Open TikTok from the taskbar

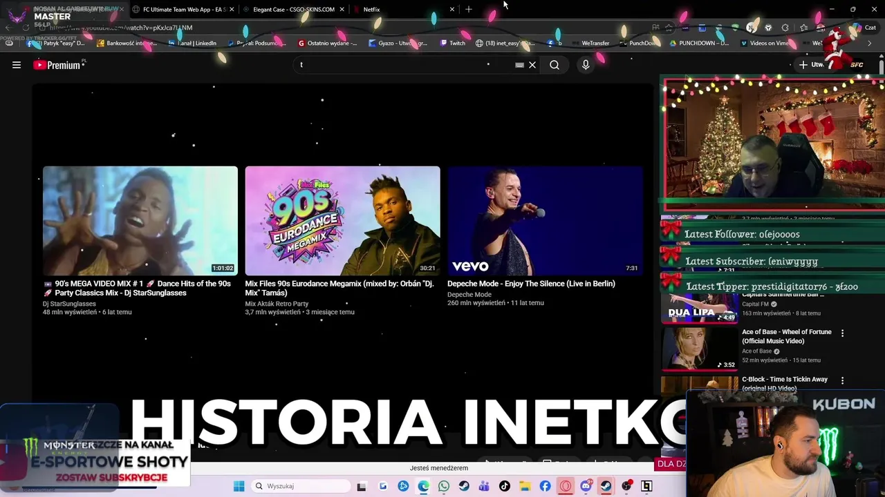point(505,487)
